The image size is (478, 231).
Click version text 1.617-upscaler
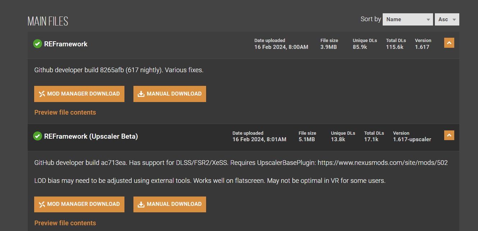(x=412, y=139)
